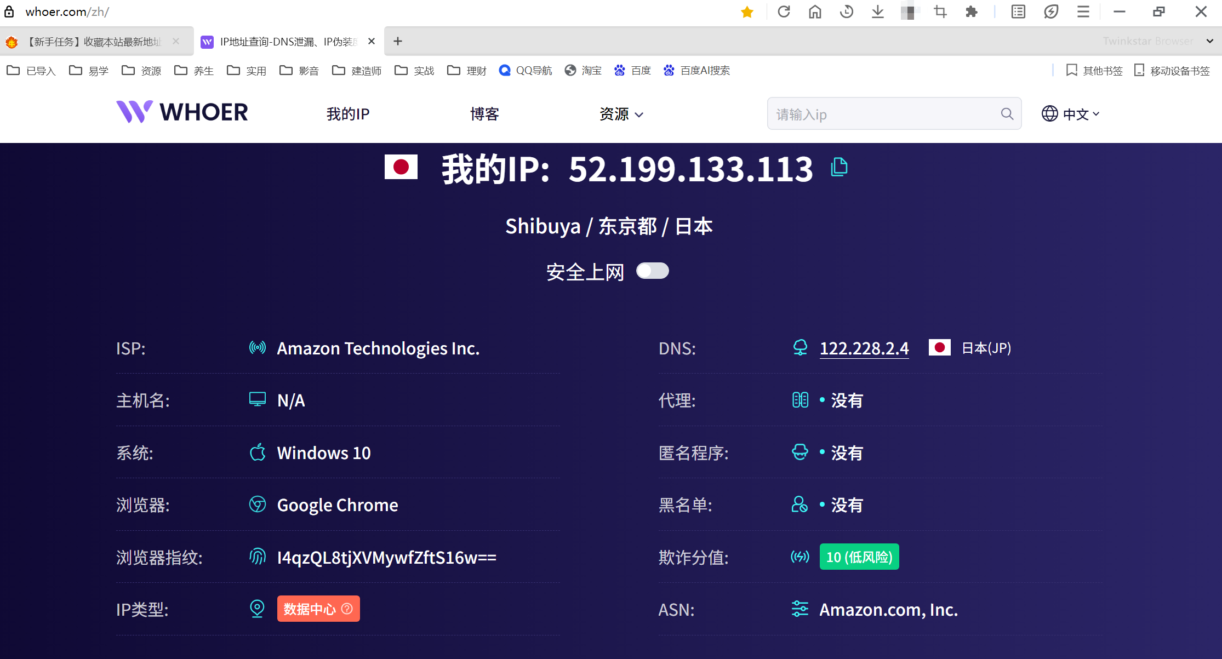Viewport: 1222px width, 659px height.
Task: Open the 百度AI搜索 bookmark
Action: [x=696, y=71]
